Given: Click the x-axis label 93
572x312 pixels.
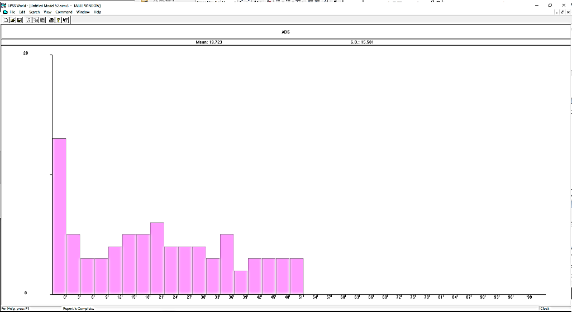Looking at the screenshot, I should pos(496,297).
